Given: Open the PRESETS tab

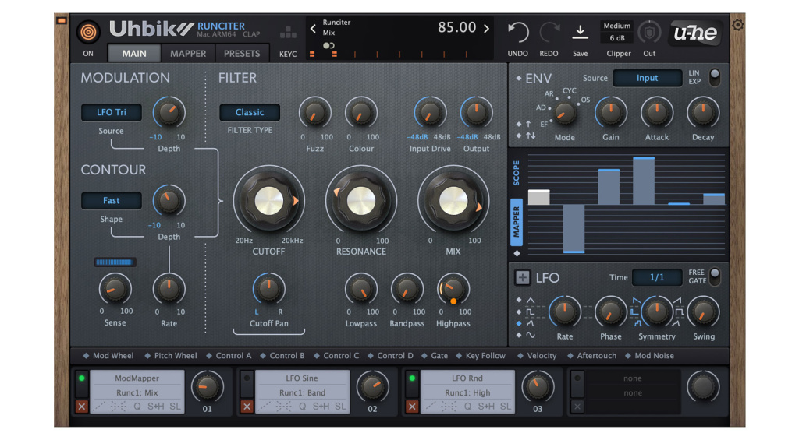Looking at the screenshot, I should pos(242,54).
